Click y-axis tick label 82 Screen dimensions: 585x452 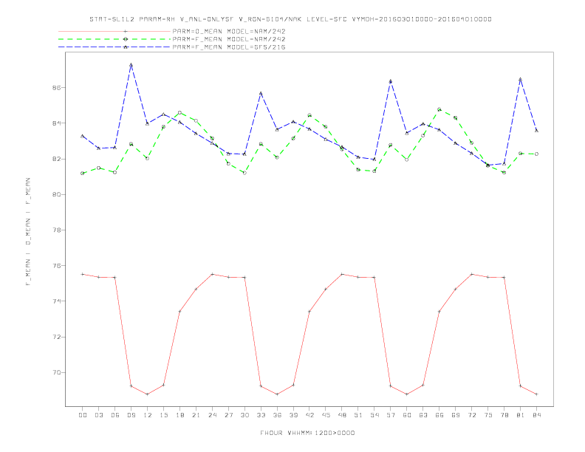click(x=56, y=159)
